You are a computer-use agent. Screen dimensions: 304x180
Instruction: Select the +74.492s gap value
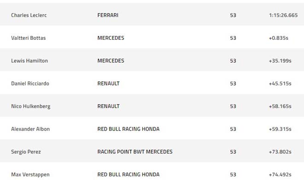click(x=280, y=174)
